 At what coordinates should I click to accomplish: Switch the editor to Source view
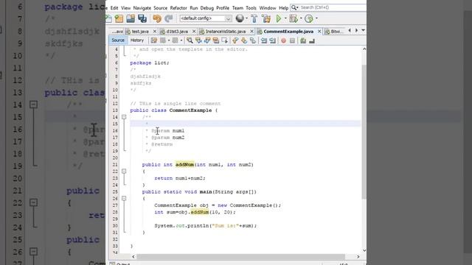[118, 40]
